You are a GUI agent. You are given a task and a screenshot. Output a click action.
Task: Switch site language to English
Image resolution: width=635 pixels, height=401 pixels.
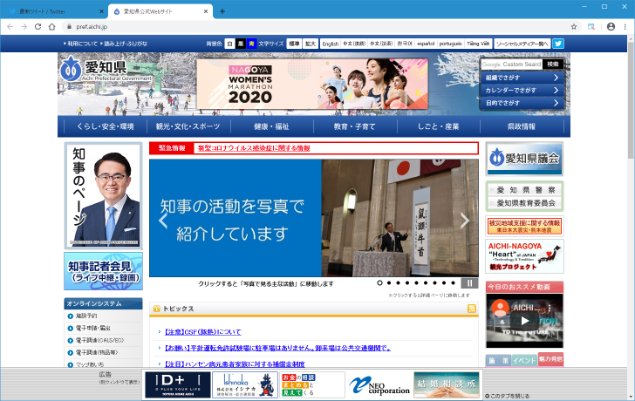(331, 44)
